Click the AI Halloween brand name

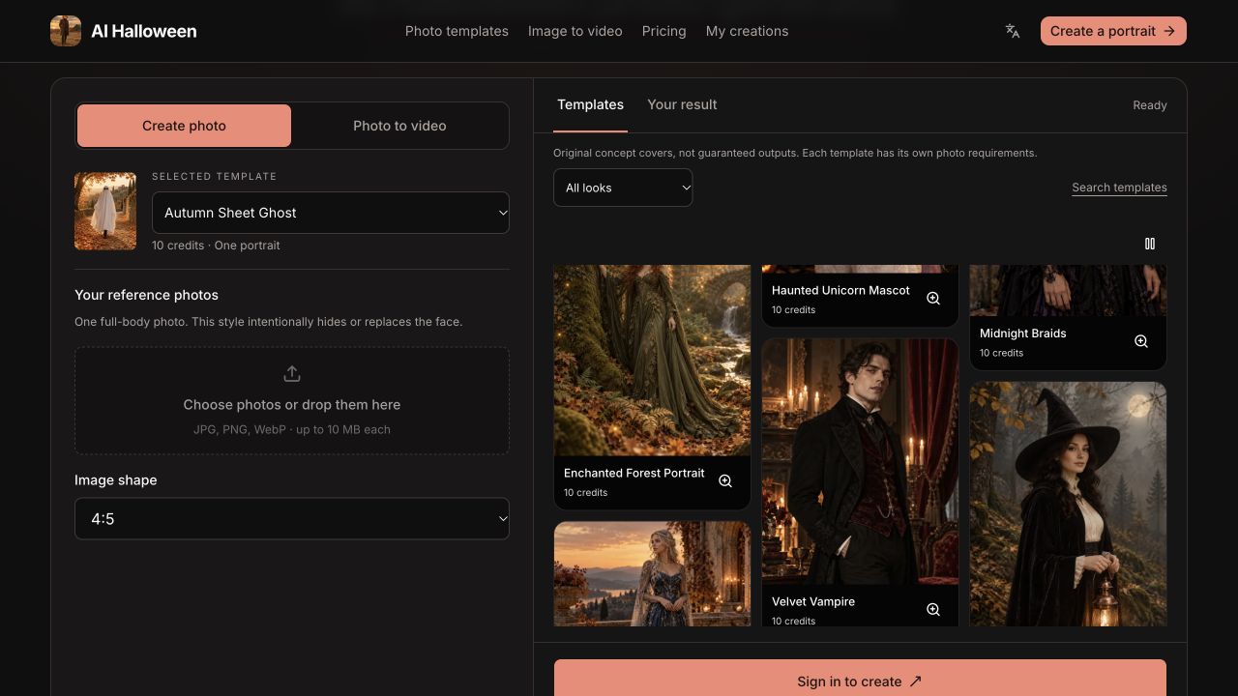(x=144, y=31)
